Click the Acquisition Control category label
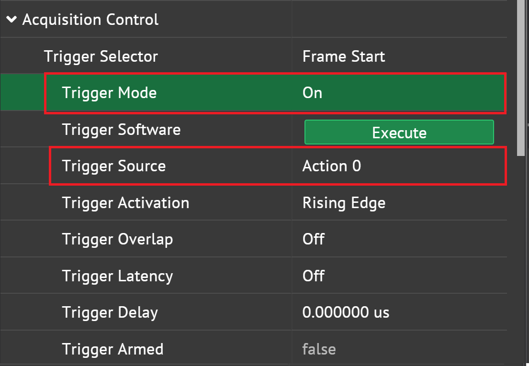This screenshot has height=366, width=529. (x=90, y=20)
